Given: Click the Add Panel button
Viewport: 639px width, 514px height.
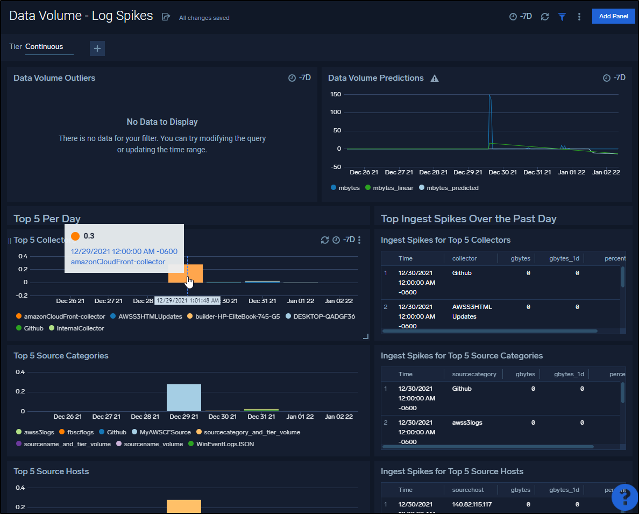Looking at the screenshot, I should pos(613,16).
